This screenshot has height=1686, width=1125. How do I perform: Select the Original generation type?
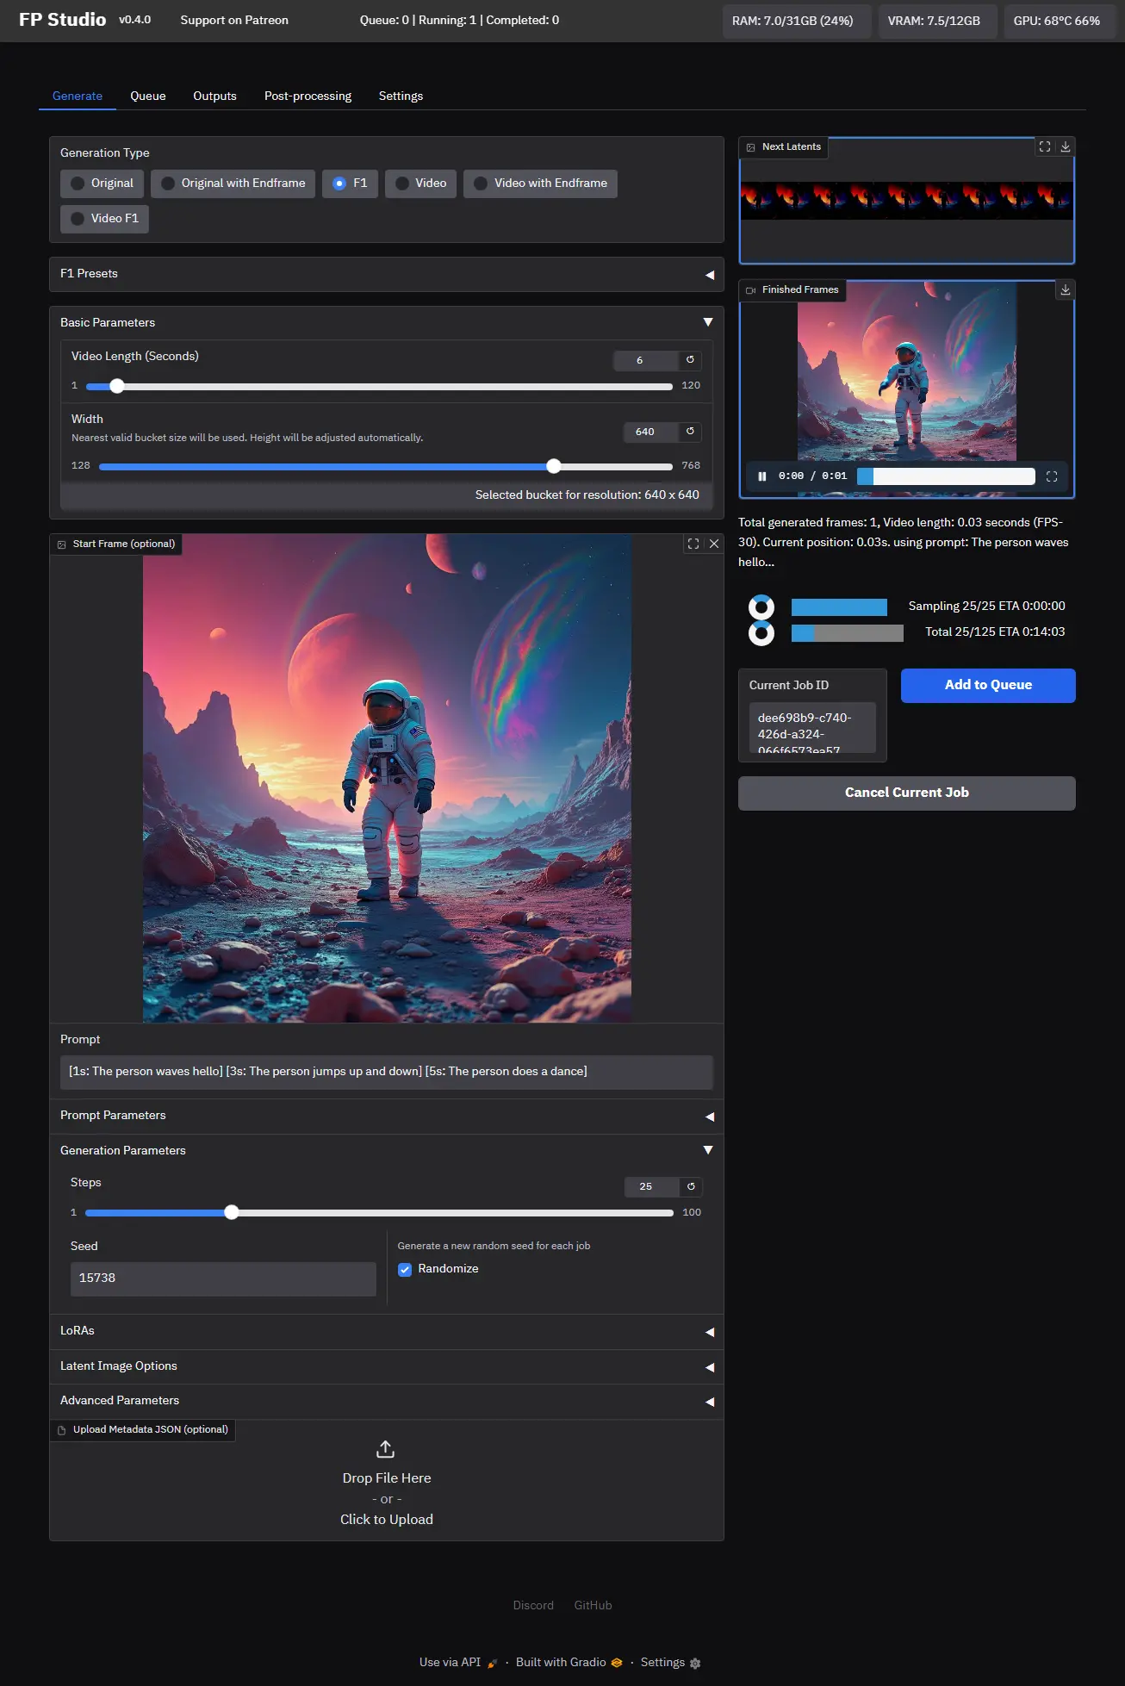103,184
